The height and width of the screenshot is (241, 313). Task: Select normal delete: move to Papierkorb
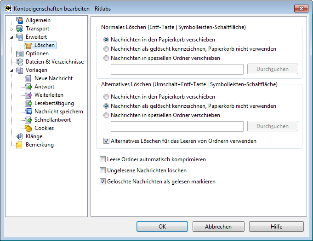coord(106,40)
